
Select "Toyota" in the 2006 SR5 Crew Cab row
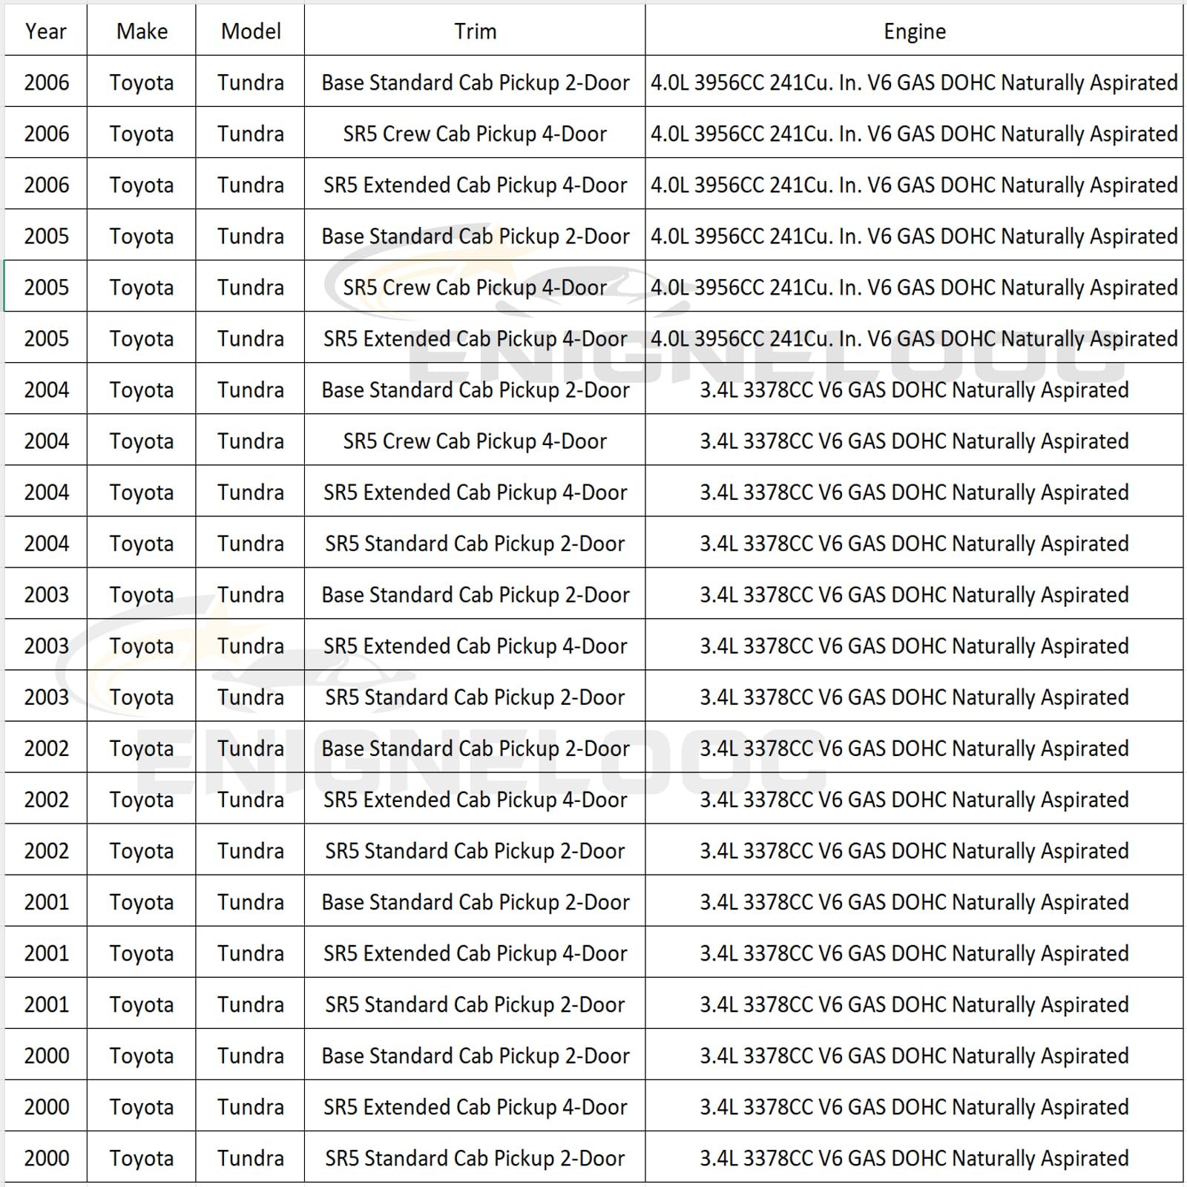[x=142, y=133]
